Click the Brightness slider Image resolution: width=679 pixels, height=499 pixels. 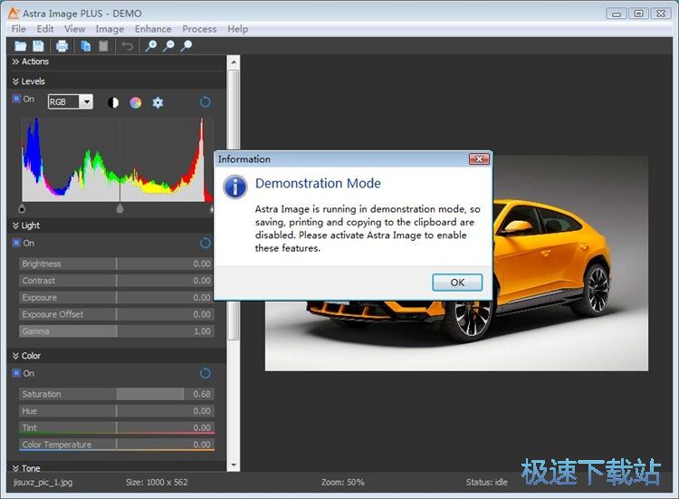coord(117,264)
